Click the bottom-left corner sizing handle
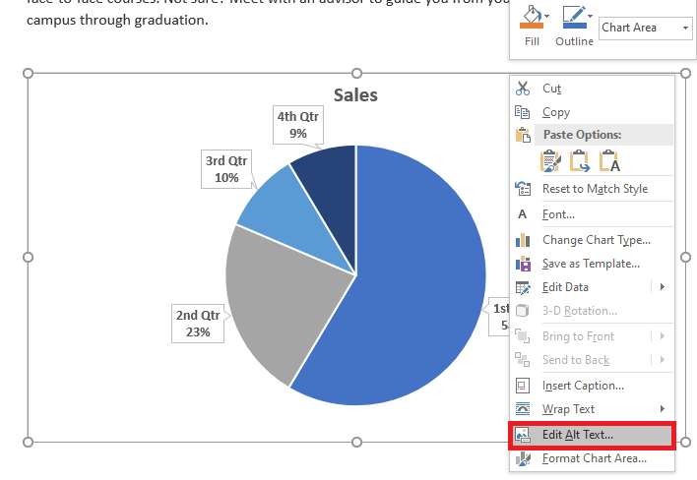Image resolution: width=697 pixels, height=480 pixels. pyautogui.click(x=28, y=442)
